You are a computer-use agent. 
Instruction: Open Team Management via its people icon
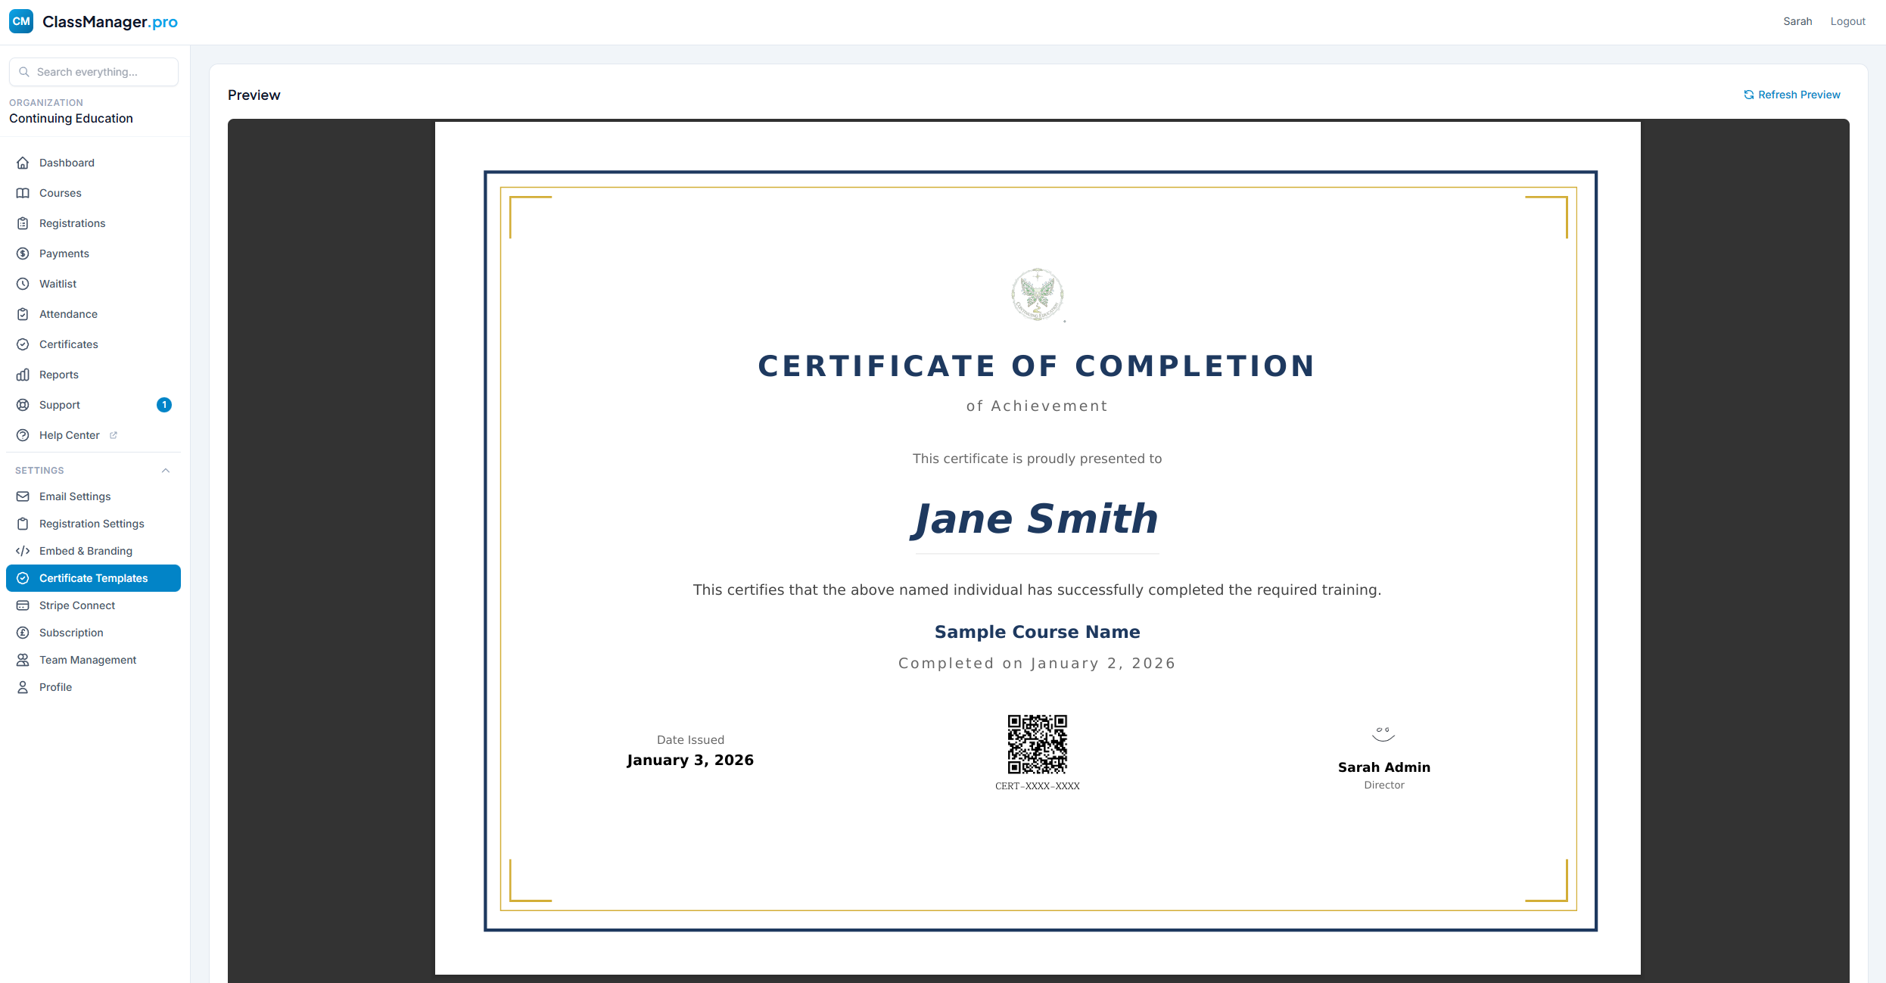pos(23,659)
